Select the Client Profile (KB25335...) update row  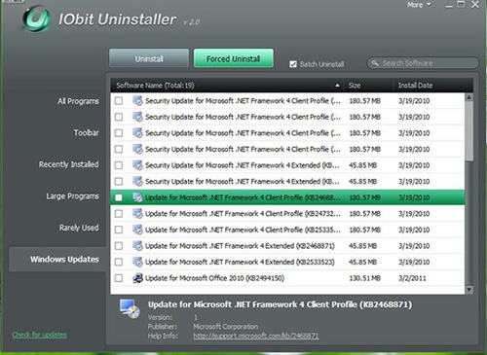pos(287,230)
